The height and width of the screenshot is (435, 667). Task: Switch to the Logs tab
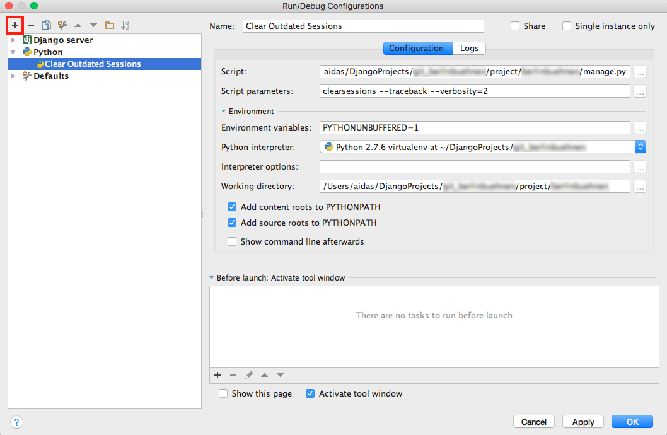pos(469,48)
